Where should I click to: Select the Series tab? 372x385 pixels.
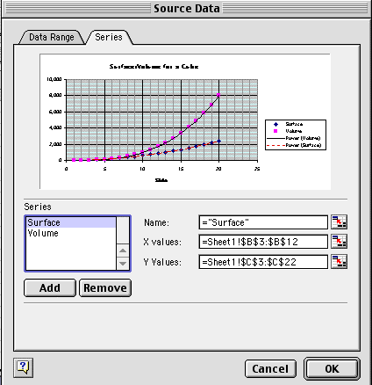tap(109, 37)
